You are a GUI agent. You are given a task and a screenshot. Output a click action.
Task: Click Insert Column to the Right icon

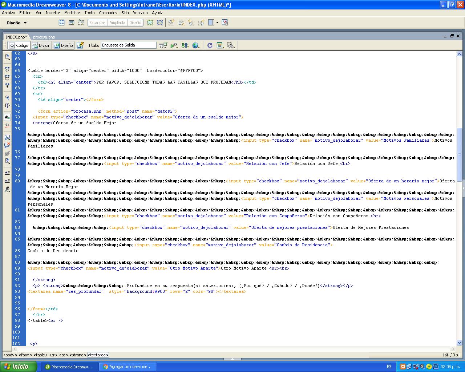(x=201, y=23)
